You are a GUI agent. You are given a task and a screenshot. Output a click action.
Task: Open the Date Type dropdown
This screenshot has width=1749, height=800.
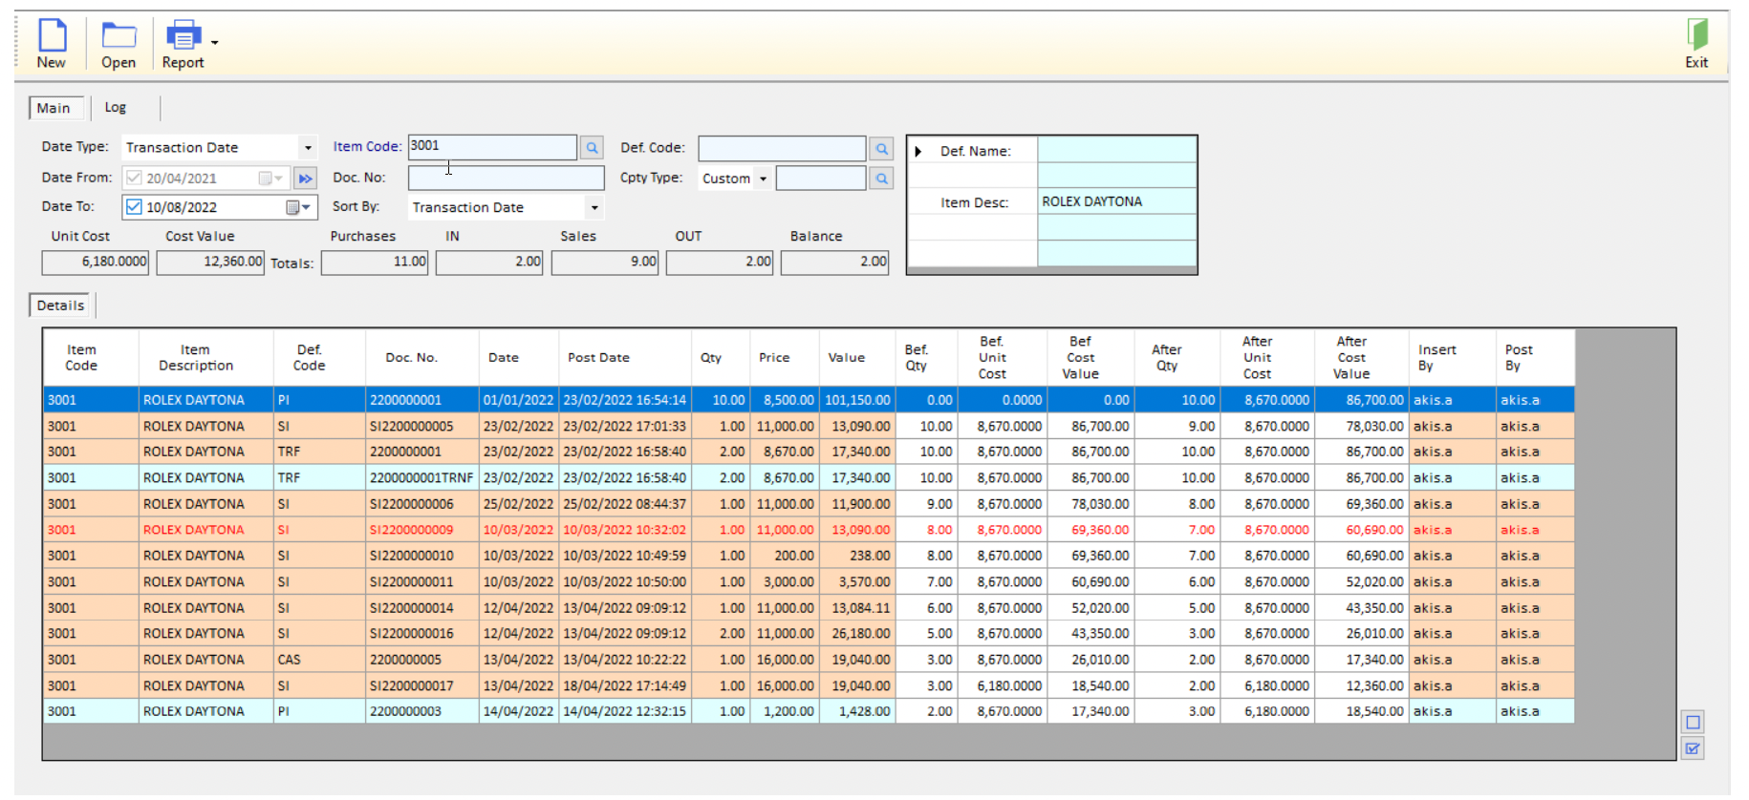[x=308, y=148]
